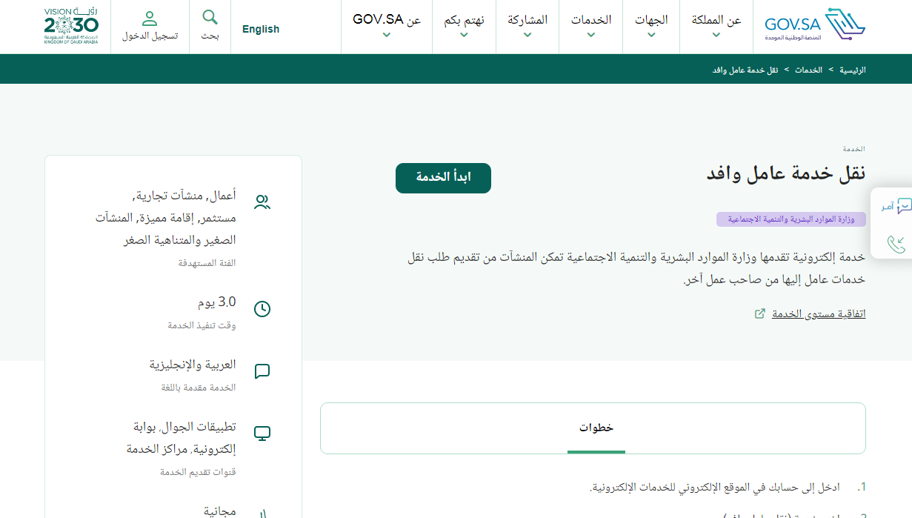Click the target audience people icon

[262, 202]
